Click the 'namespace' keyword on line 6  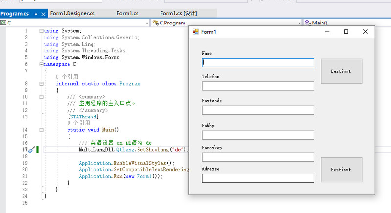click(57, 64)
